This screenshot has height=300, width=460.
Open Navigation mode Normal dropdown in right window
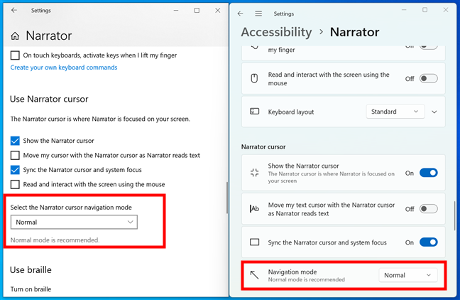(407, 275)
